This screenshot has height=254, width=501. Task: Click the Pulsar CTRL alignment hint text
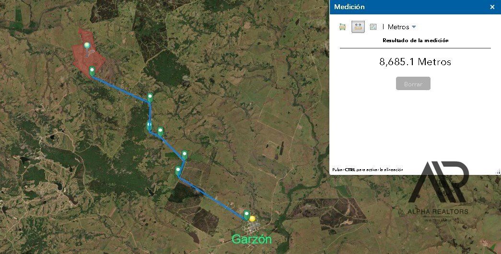[x=367, y=170]
